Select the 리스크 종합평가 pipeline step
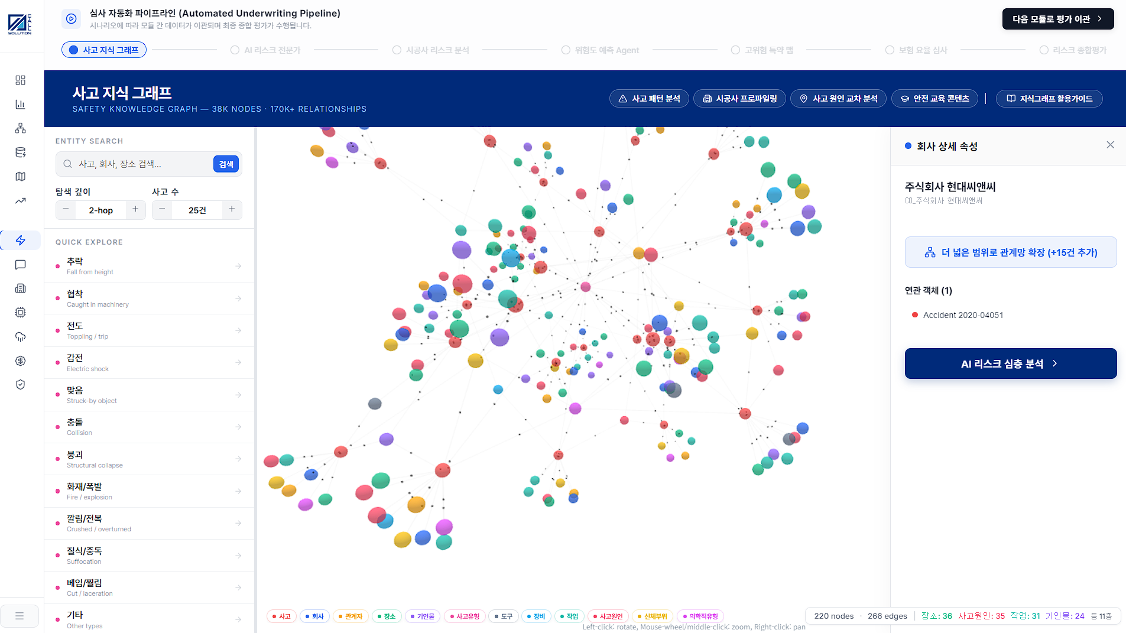 [x=1073, y=50]
